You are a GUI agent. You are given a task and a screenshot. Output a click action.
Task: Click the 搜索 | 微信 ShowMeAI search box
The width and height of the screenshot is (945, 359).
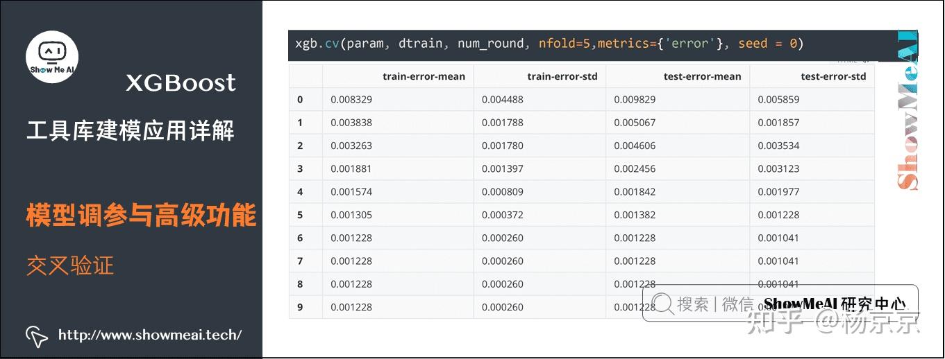780,303
